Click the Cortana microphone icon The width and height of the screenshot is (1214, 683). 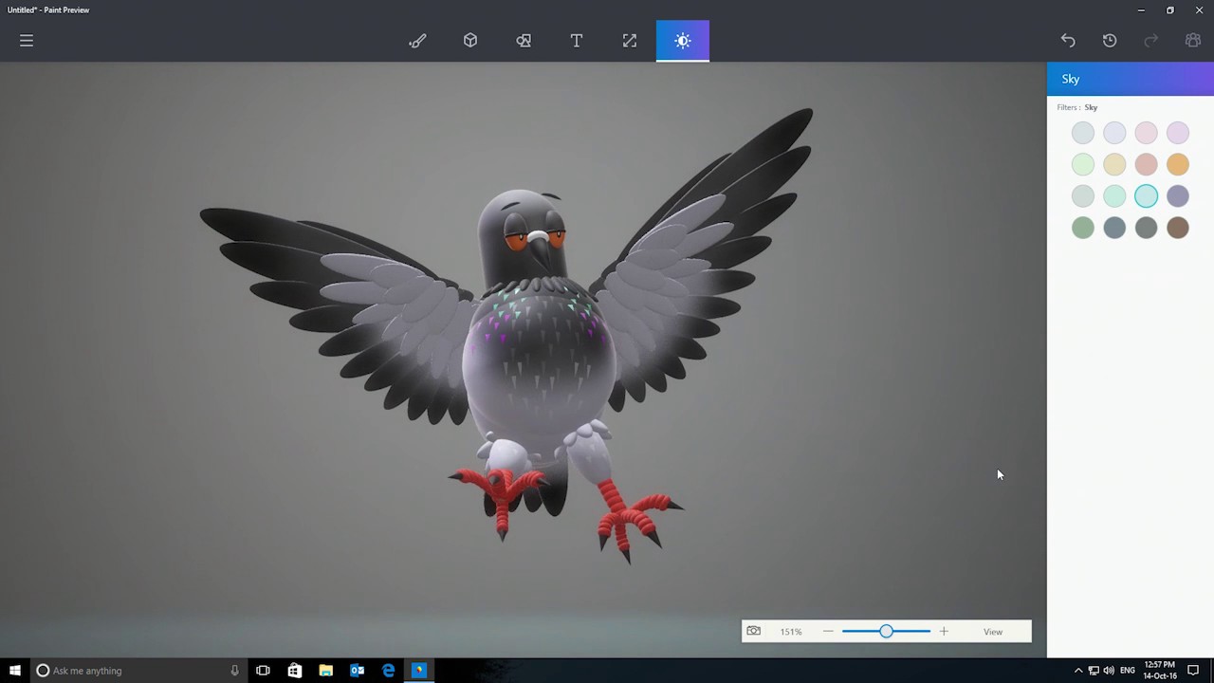coord(234,671)
